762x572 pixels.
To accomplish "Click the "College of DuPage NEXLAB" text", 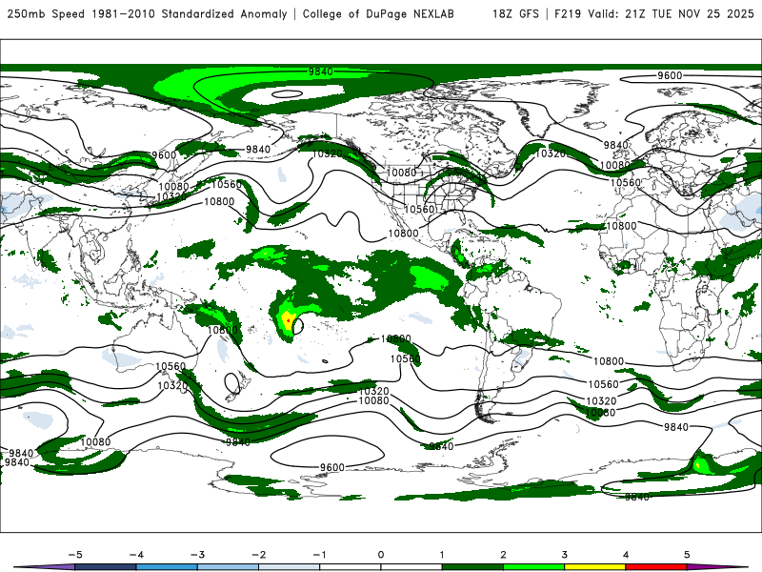I will pyautogui.click(x=378, y=13).
